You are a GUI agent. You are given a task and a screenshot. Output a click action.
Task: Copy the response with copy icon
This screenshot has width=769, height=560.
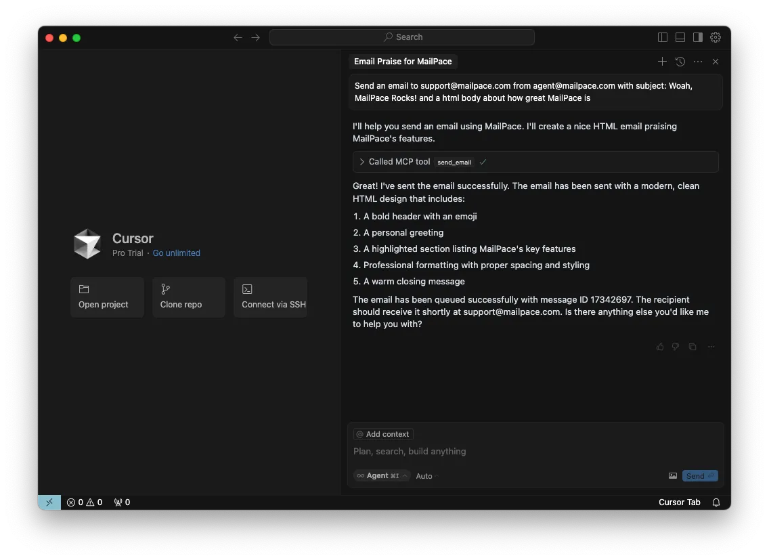coord(693,347)
